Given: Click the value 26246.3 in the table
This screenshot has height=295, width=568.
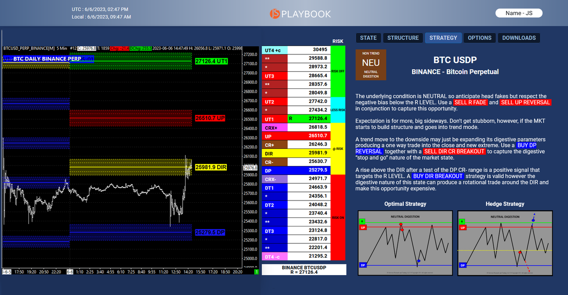Looking at the screenshot, I should point(318,144).
